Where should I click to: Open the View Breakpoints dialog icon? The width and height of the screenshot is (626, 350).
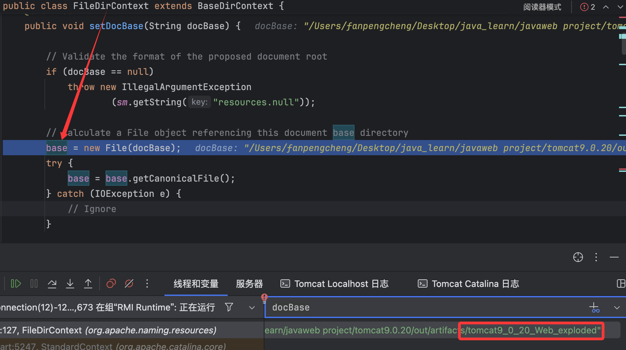(111, 284)
